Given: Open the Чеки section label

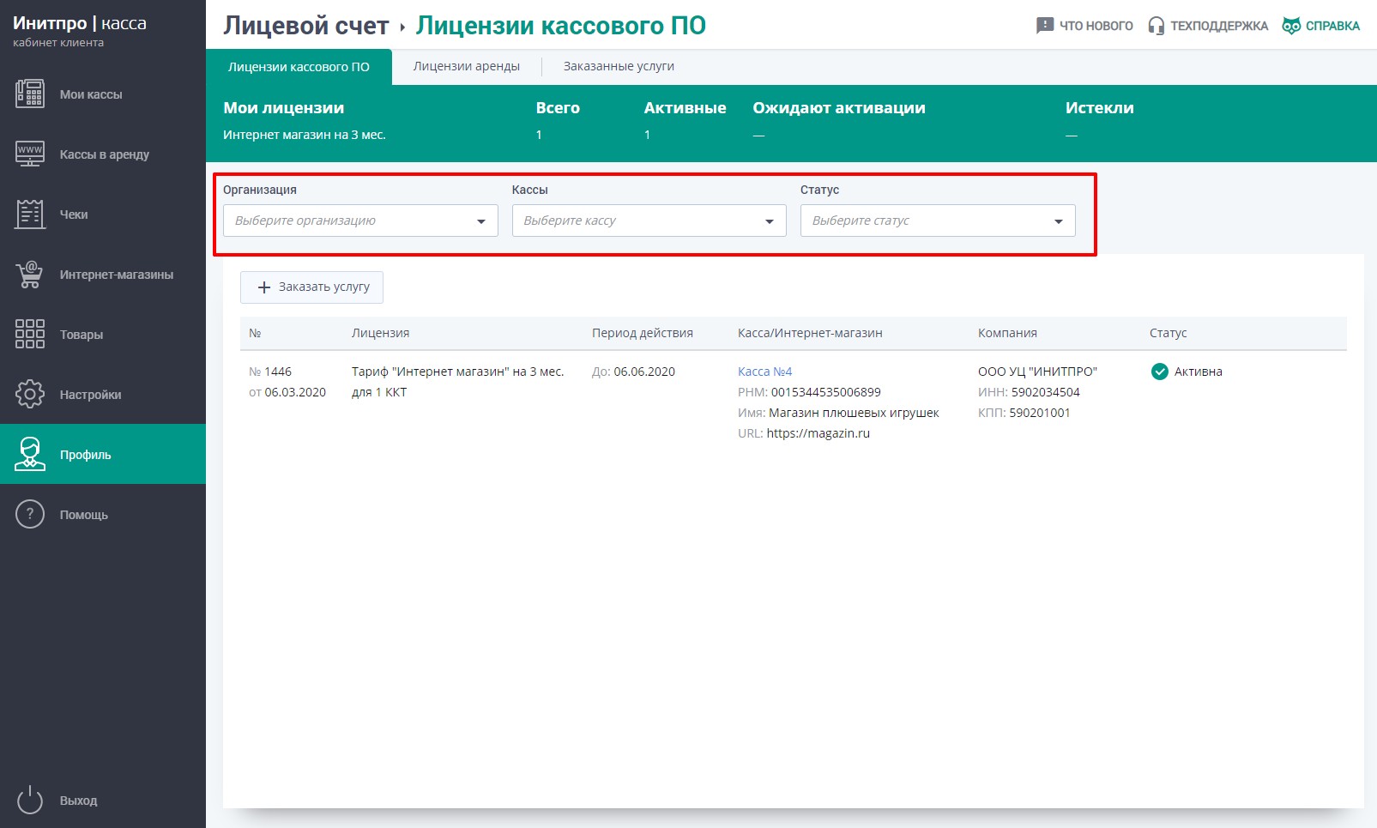Looking at the screenshot, I should (74, 215).
